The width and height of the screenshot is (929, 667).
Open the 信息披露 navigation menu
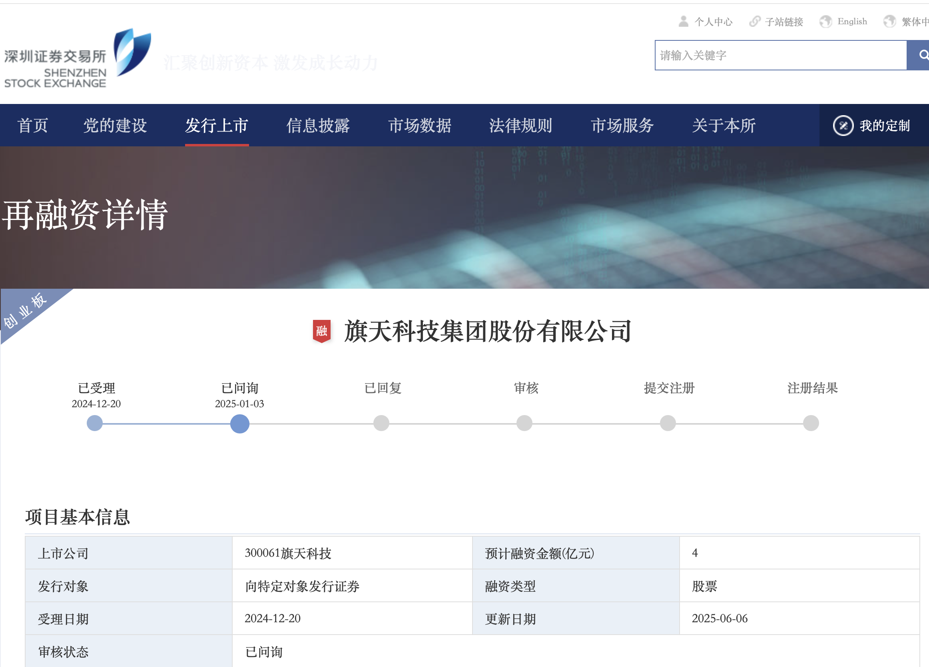point(318,126)
